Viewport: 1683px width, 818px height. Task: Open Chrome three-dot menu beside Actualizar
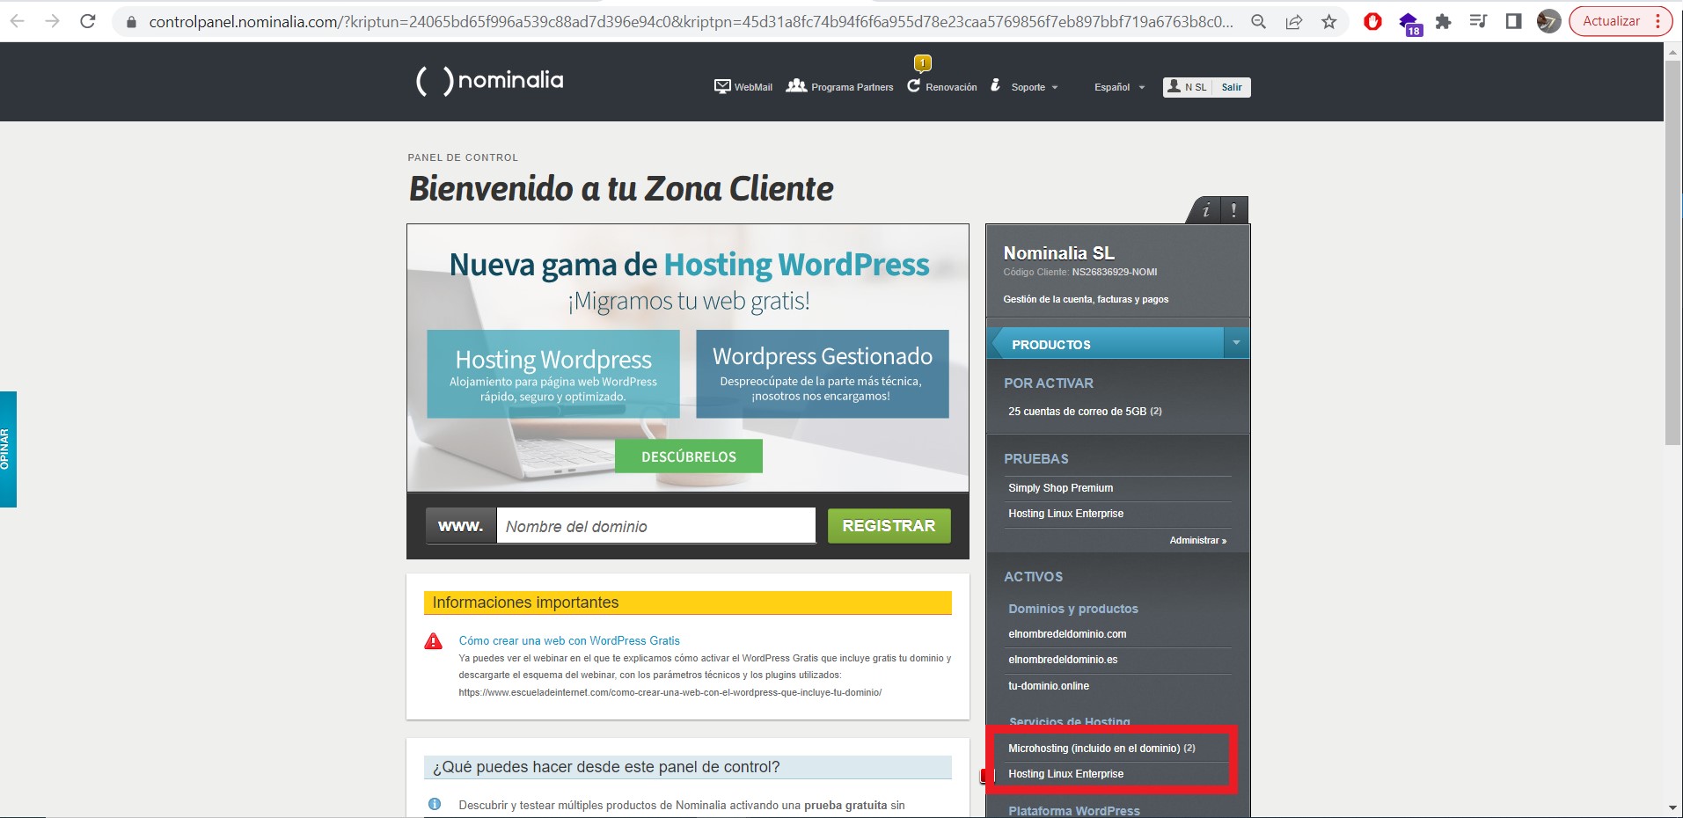click(1657, 21)
